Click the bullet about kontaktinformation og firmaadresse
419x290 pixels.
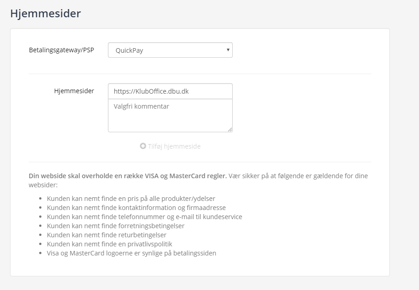(136, 208)
